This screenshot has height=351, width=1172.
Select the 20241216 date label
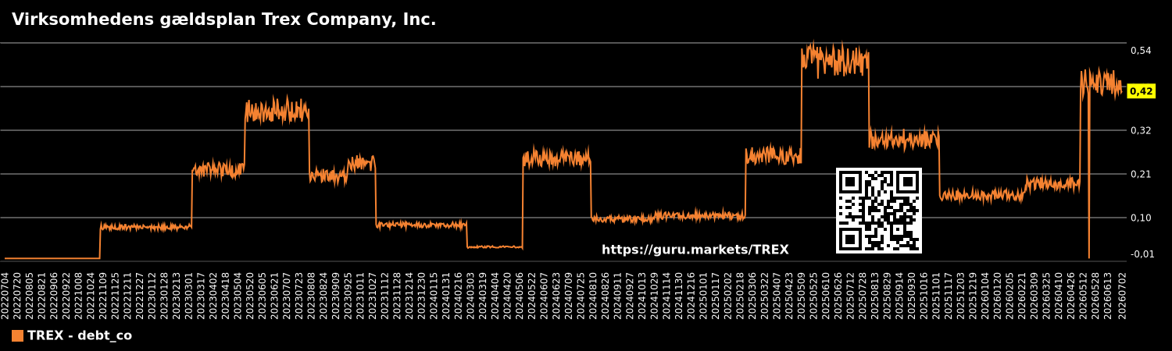click(x=691, y=295)
